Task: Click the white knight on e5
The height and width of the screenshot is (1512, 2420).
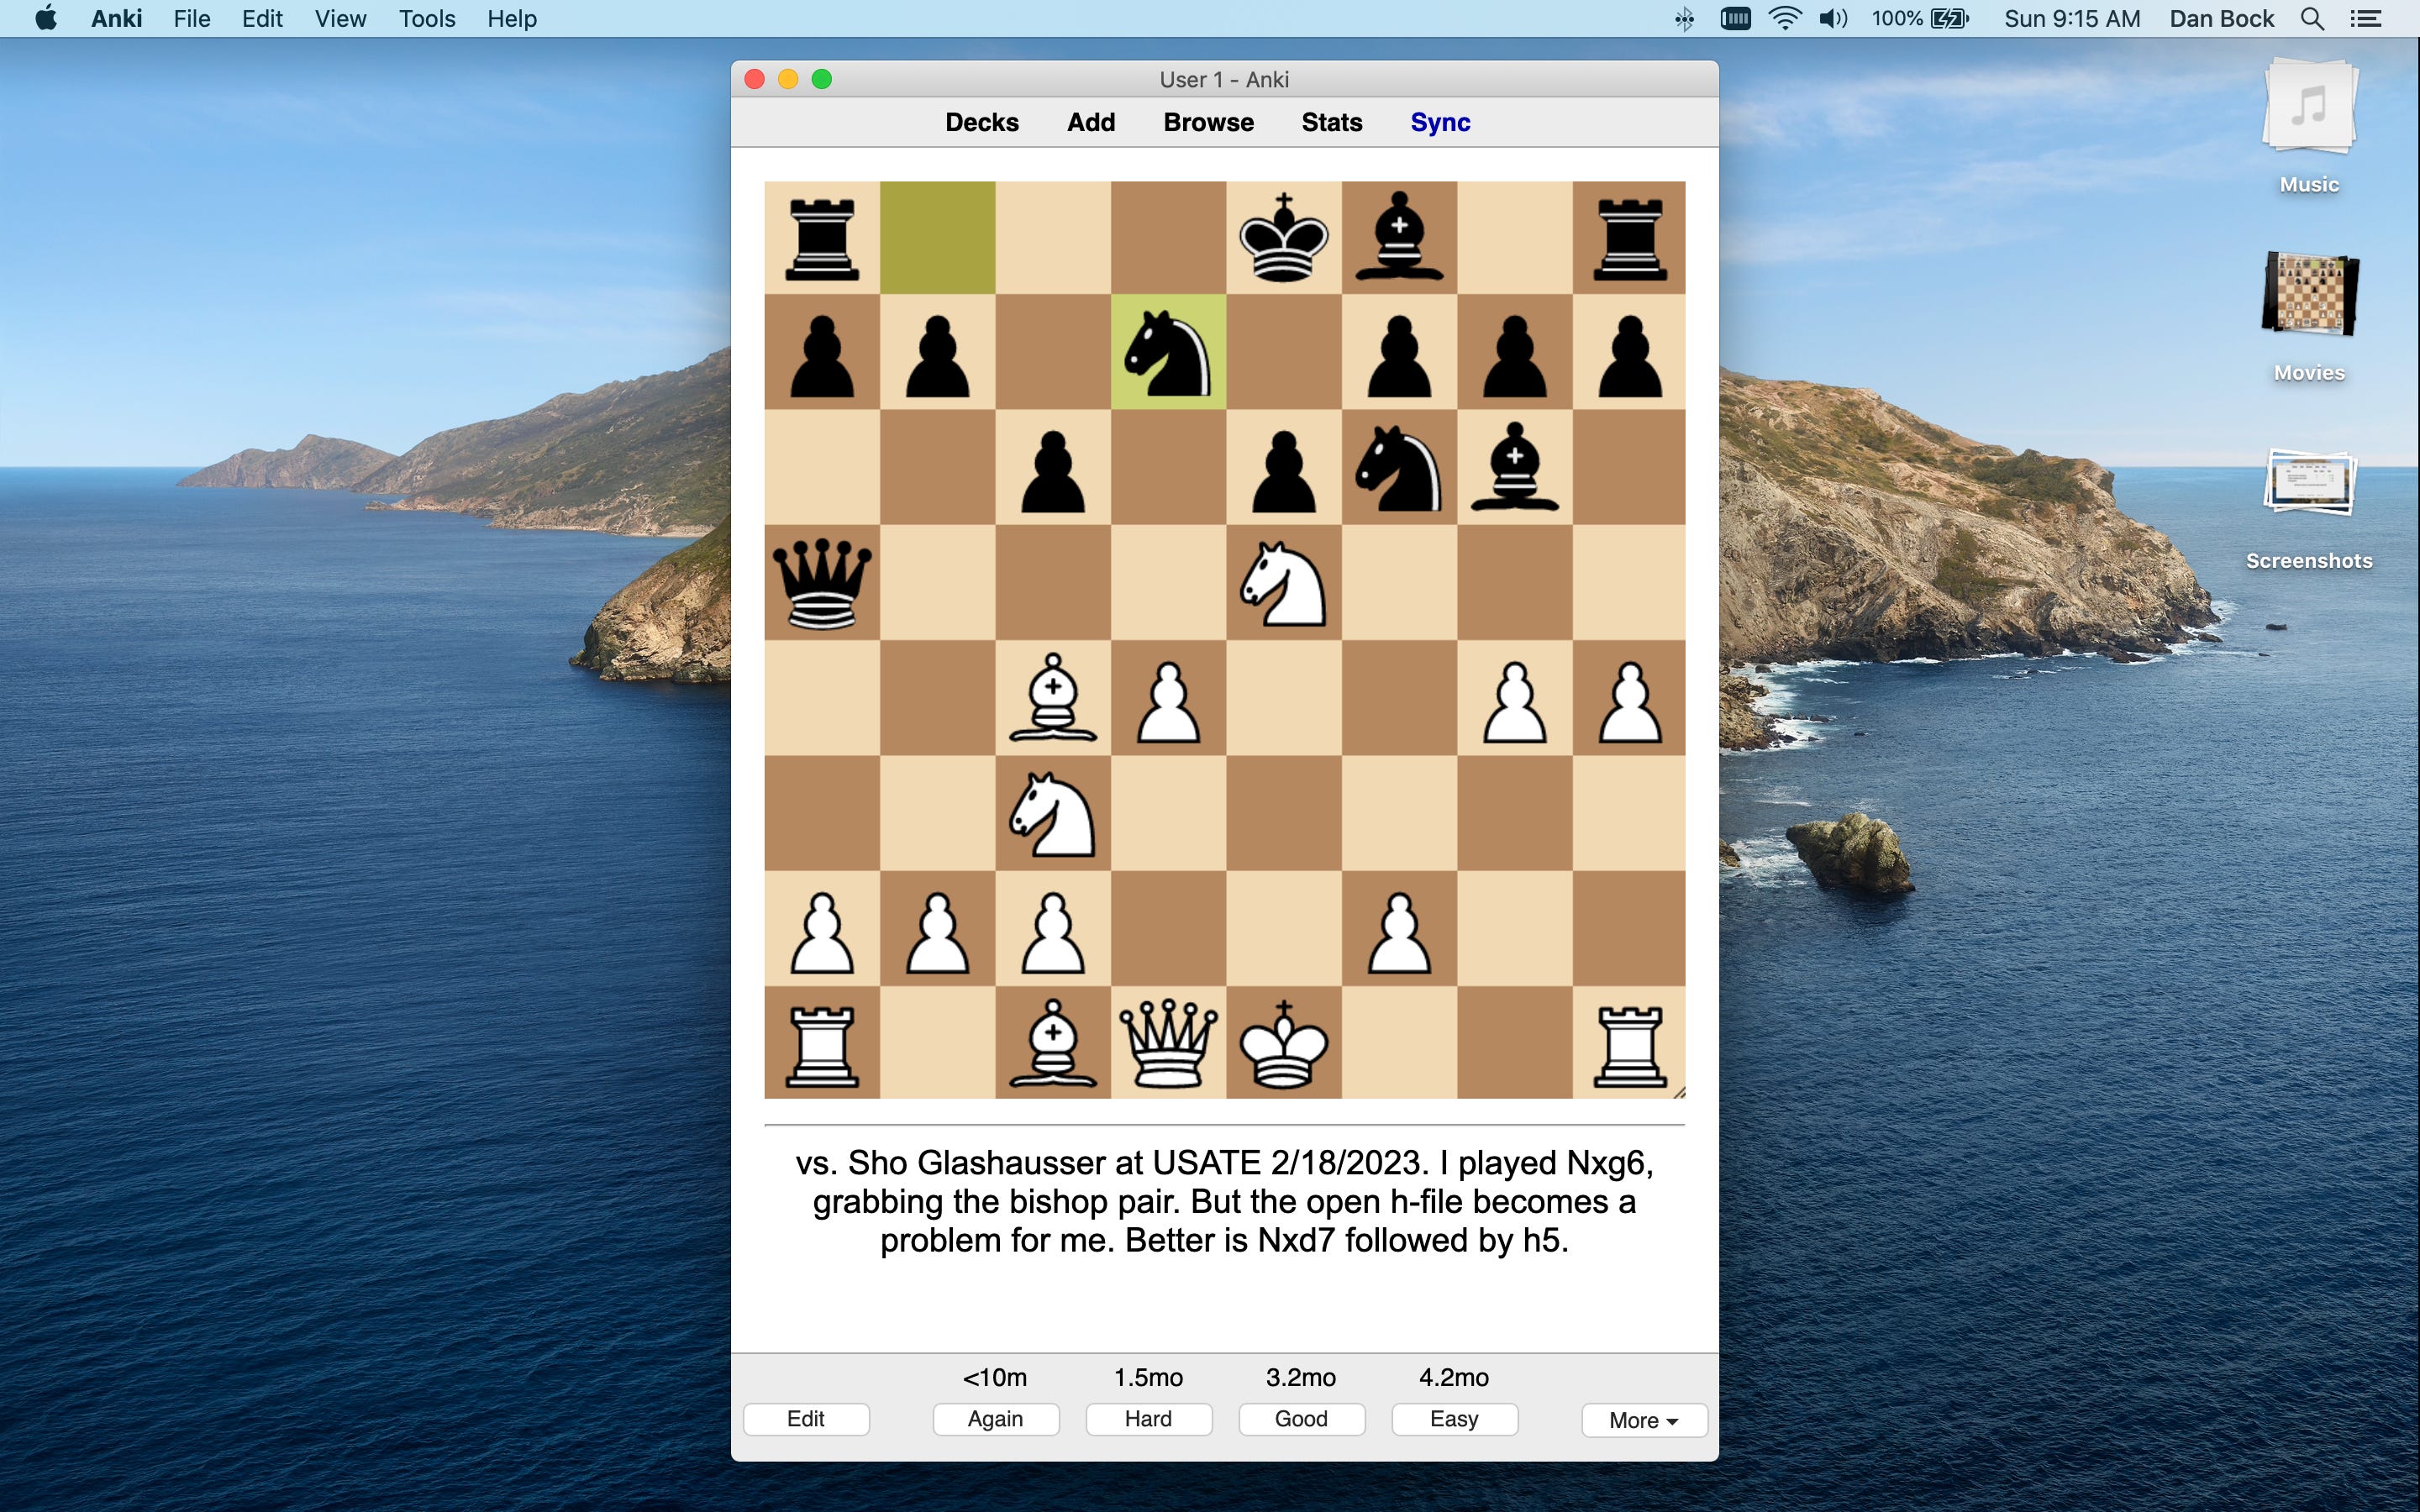Action: [x=1283, y=583]
